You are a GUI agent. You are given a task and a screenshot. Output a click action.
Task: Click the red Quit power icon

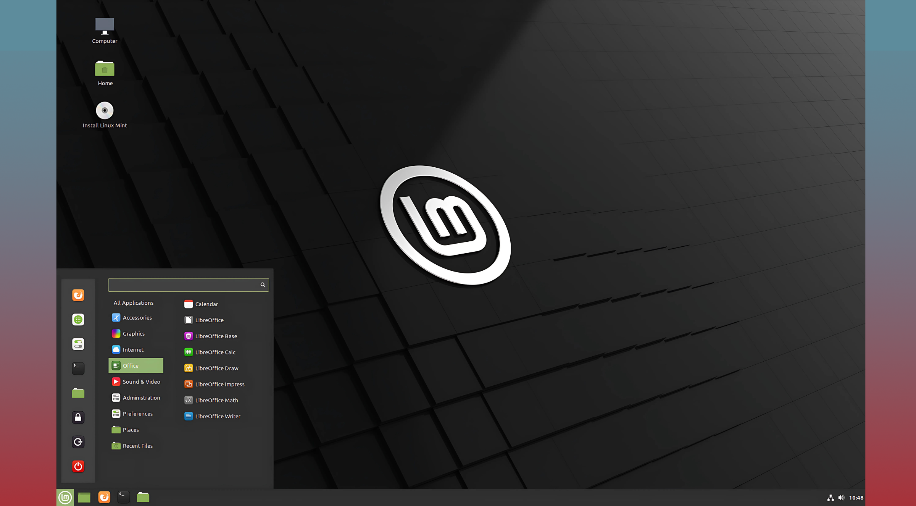pos(78,466)
